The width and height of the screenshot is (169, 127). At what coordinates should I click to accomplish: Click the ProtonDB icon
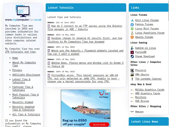pos(132,52)
